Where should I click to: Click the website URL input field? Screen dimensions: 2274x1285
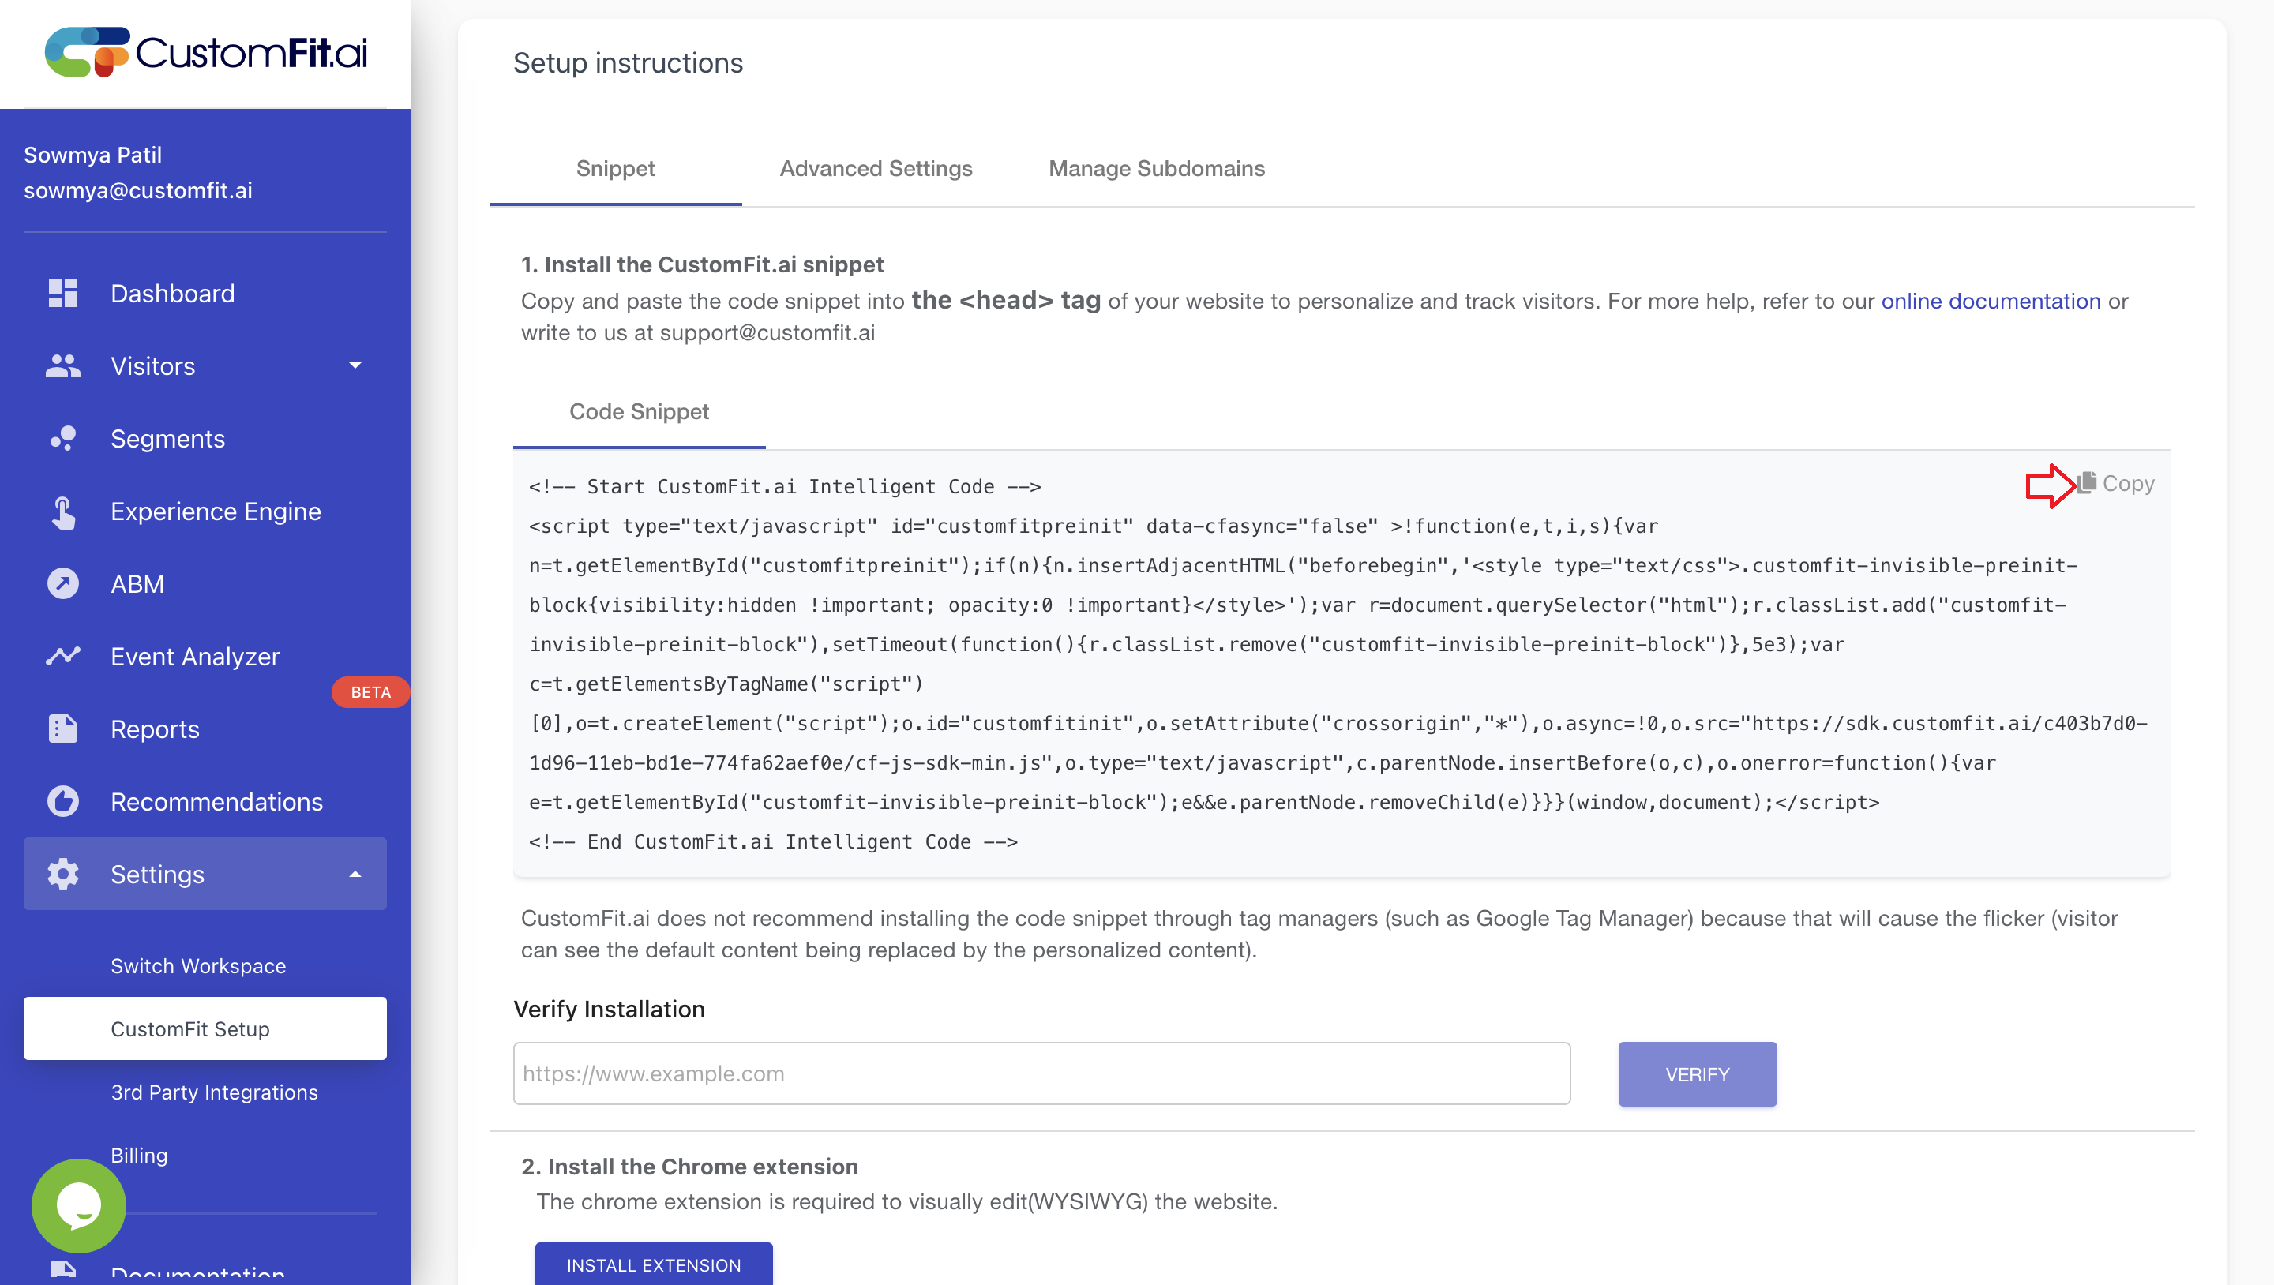pos(1041,1073)
